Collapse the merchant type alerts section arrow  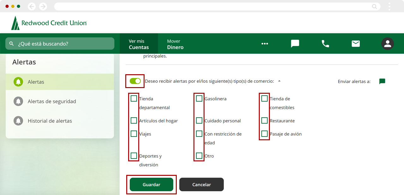coord(279,81)
